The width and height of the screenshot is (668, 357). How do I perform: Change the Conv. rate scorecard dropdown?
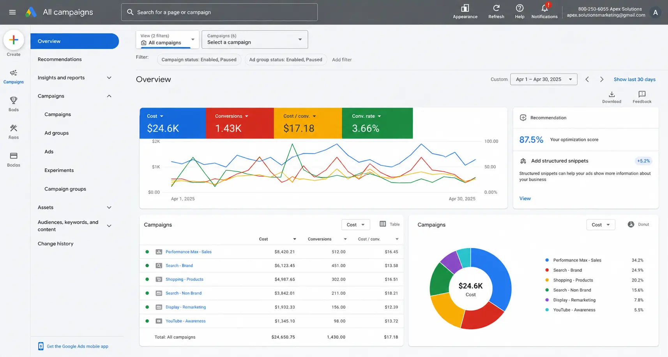366,116
